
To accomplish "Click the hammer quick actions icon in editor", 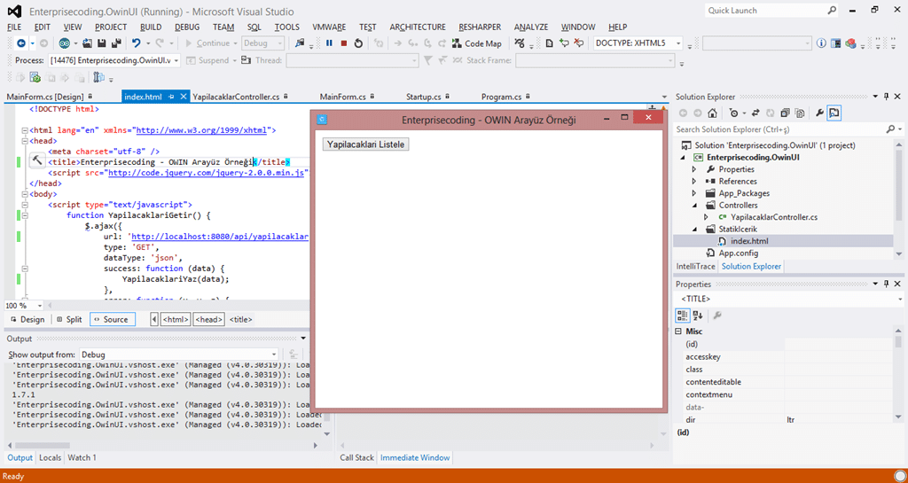I will pyautogui.click(x=37, y=161).
